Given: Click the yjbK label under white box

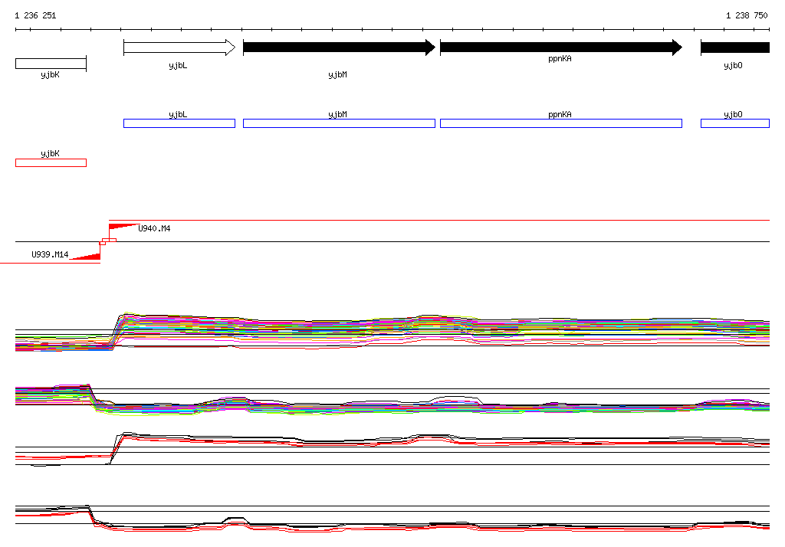Looking at the screenshot, I should point(50,74).
